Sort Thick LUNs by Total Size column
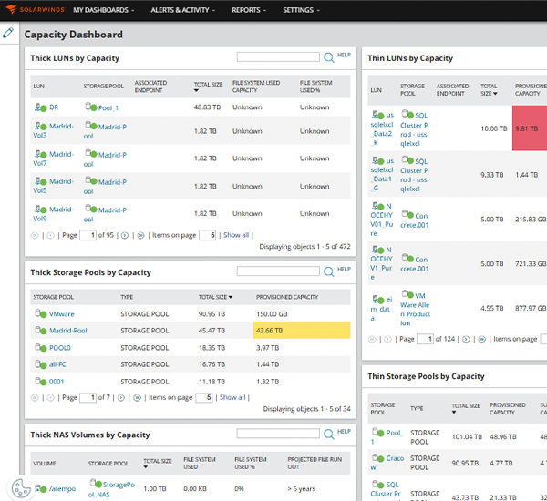The width and height of the screenshot is (547, 501). tap(208, 87)
